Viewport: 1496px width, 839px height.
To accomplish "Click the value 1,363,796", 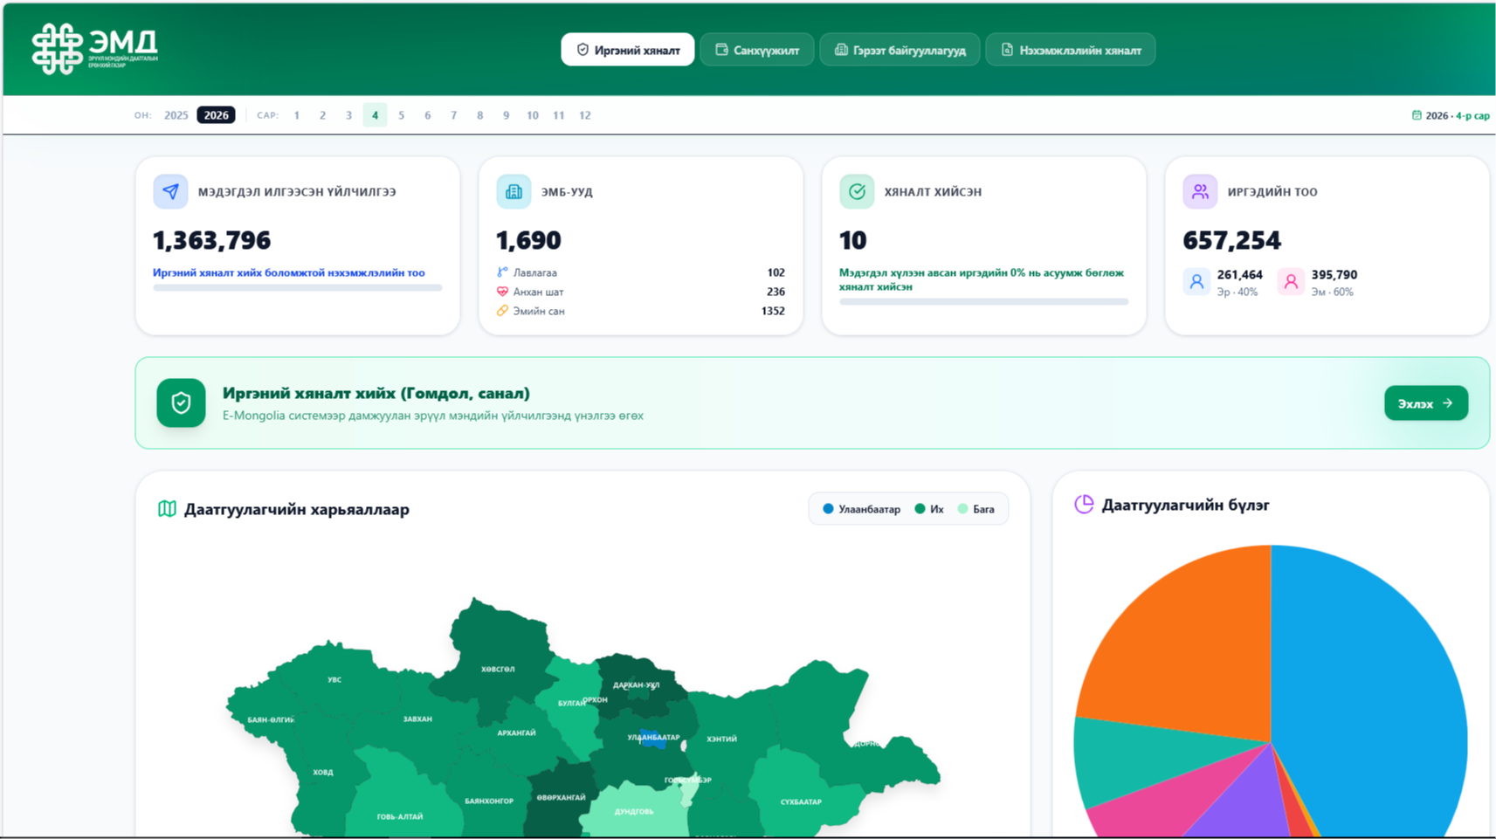I will (211, 240).
